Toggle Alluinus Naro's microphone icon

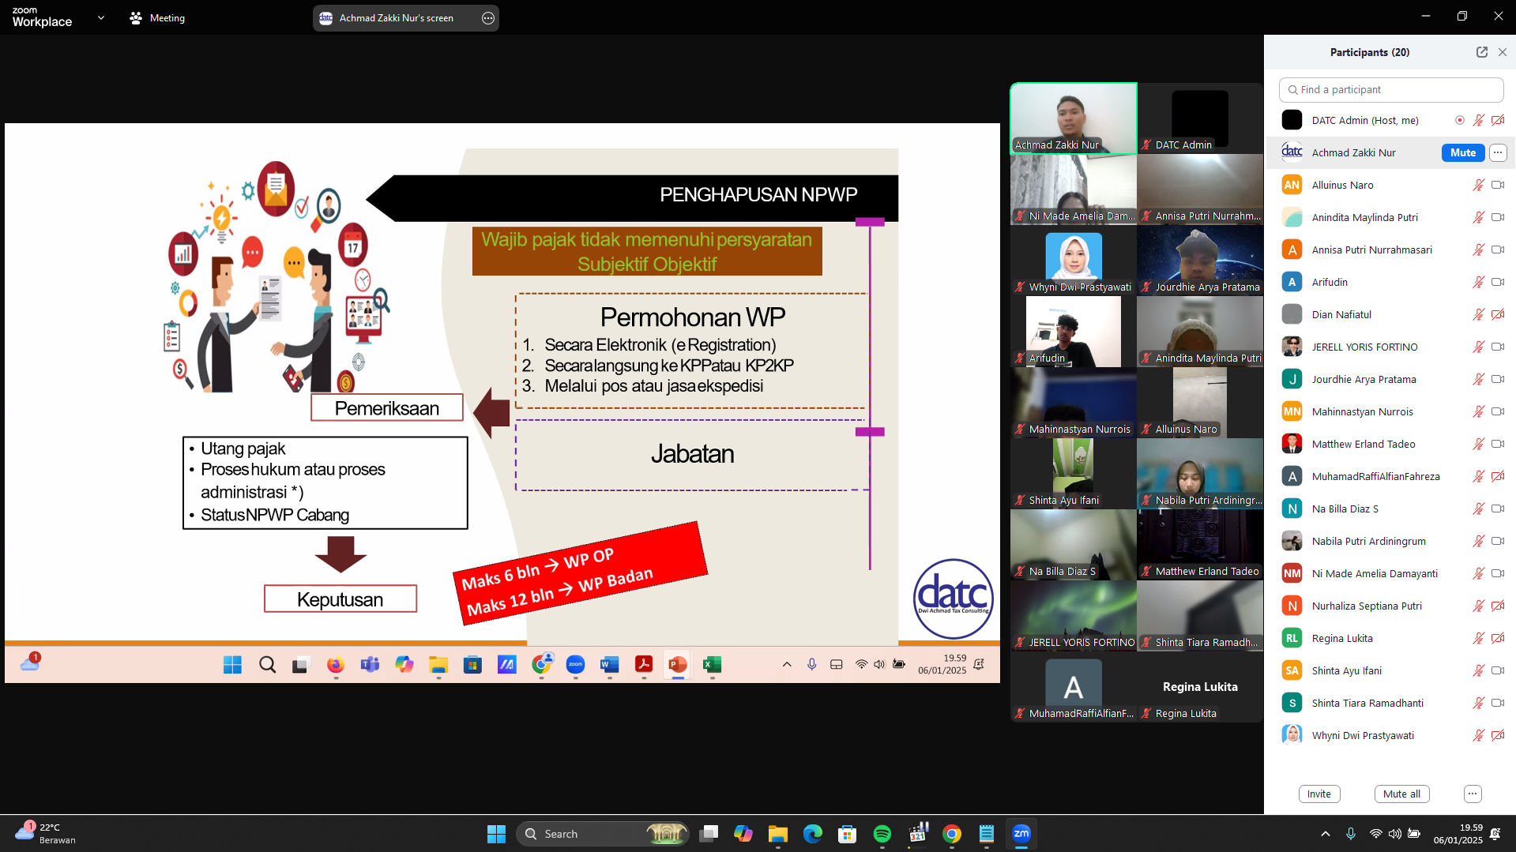coord(1478,186)
